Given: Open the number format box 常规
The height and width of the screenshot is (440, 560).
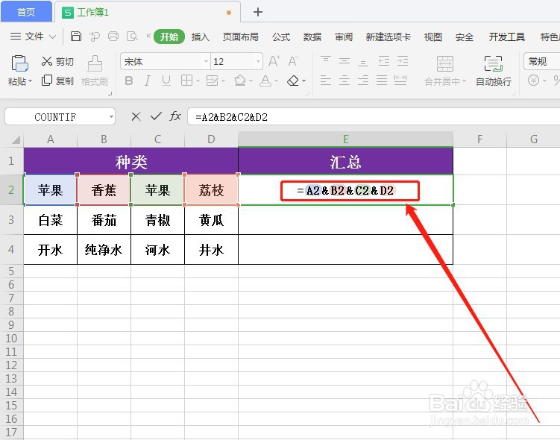Looking at the screenshot, I should (542, 61).
